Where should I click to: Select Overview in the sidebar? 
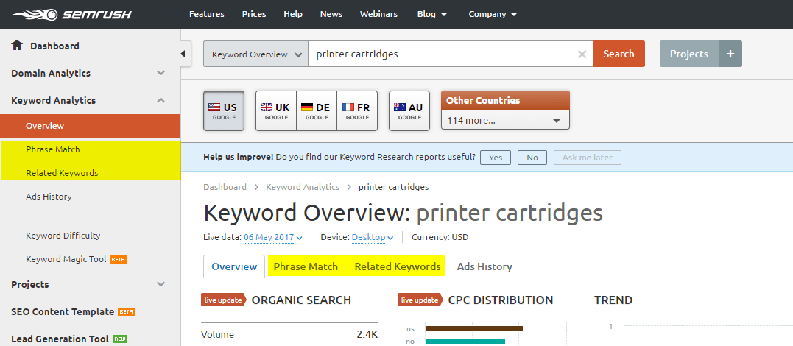[x=90, y=126]
